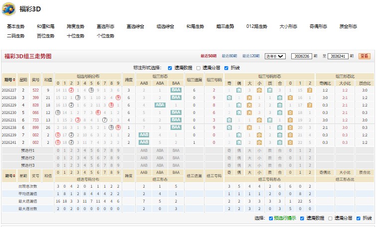The height and width of the screenshot is (227, 377).
Task: Click the 质 marker in row 2026231
Action: (270, 120)
